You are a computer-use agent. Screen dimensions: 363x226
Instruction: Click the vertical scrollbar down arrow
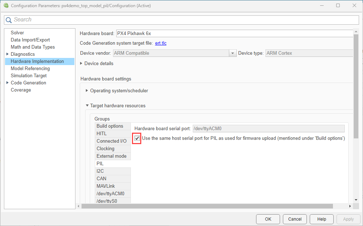click(x=356, y=200)
